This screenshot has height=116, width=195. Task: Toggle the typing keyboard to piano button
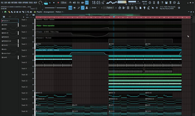click(70, 8)
